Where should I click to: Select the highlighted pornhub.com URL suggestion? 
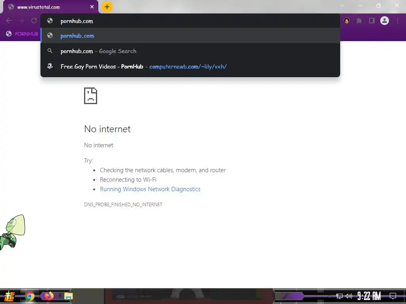[190, 36]
